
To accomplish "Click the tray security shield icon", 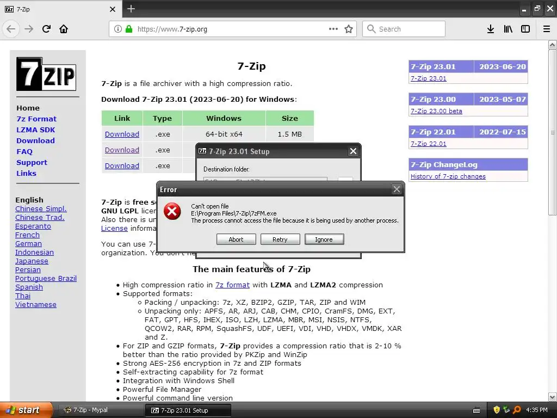I will coord(497,410).
